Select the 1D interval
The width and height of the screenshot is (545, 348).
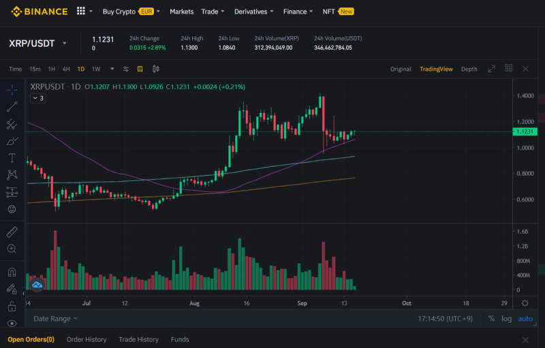click(x=81, y=69)
